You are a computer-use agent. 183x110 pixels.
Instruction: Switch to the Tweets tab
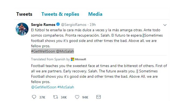tap(24, 14)
